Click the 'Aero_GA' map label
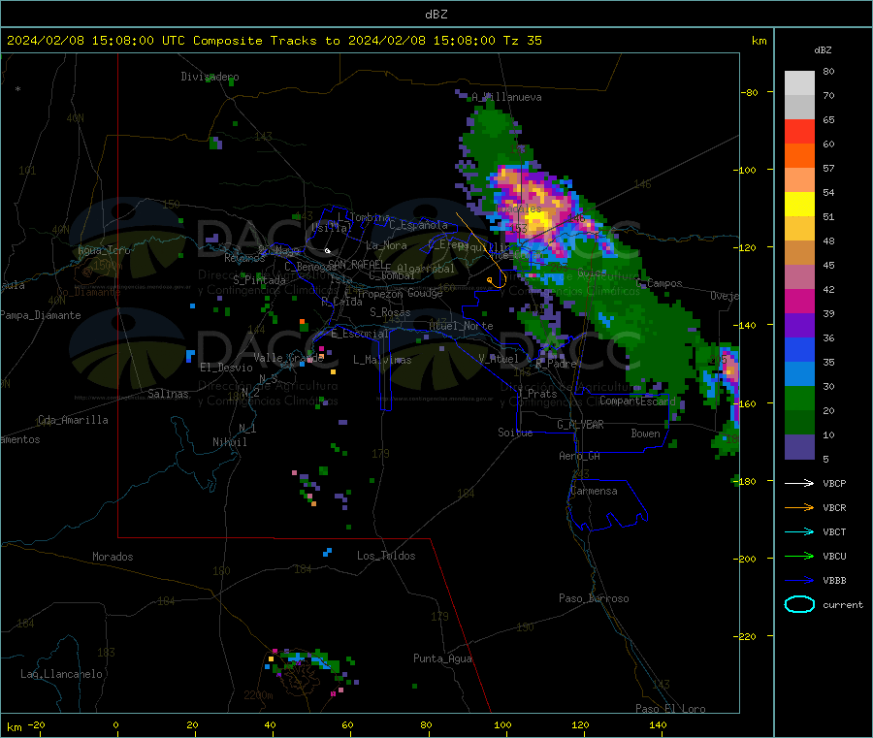Screen dimensions: 873x738 [x=579, y=456]
